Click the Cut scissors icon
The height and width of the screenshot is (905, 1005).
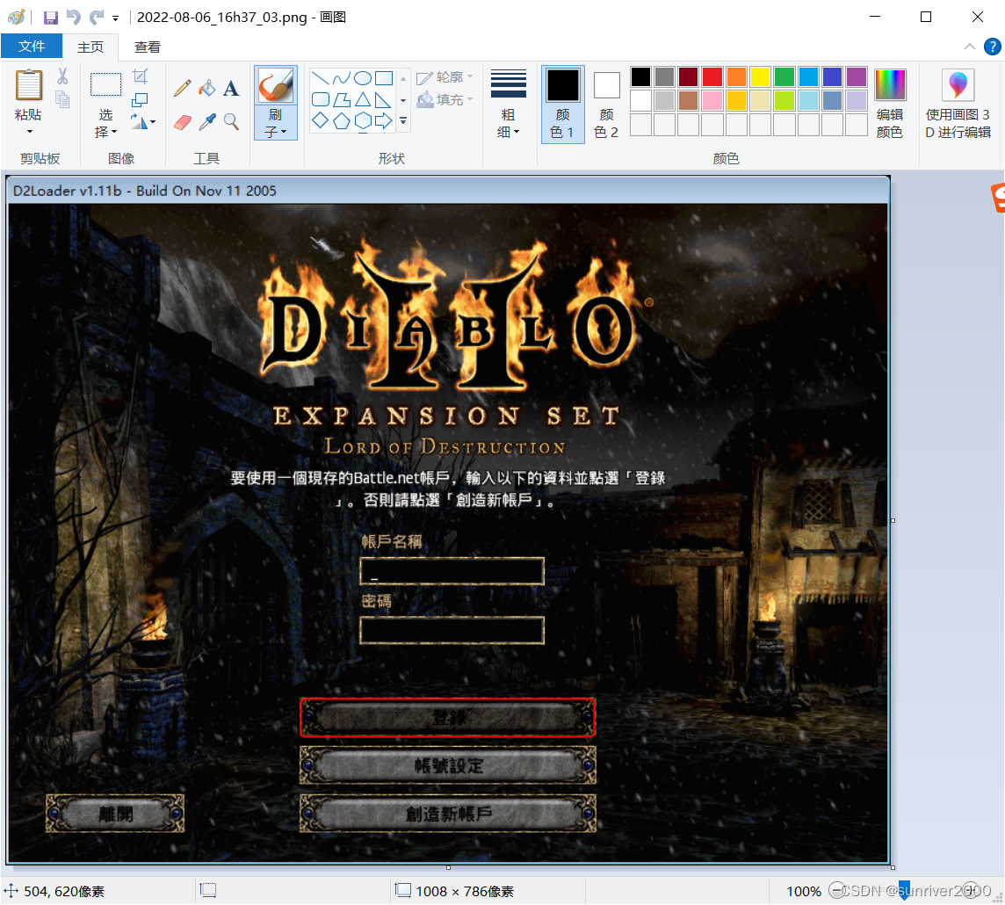[x=62, y=76]
